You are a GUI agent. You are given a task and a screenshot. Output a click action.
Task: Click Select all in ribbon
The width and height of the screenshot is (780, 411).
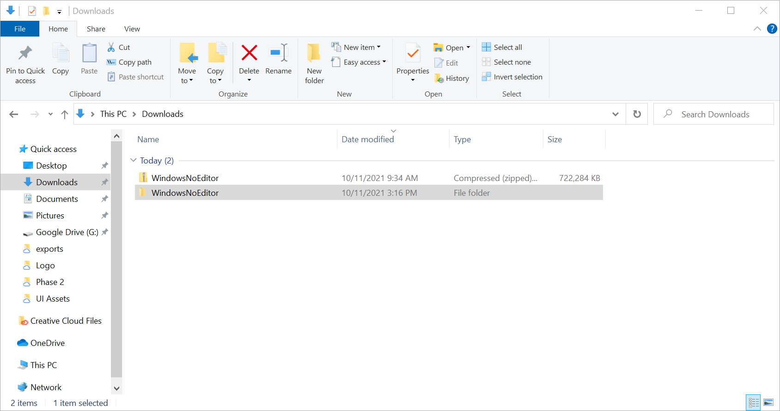tap(502, 47)
